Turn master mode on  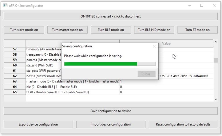67,30
